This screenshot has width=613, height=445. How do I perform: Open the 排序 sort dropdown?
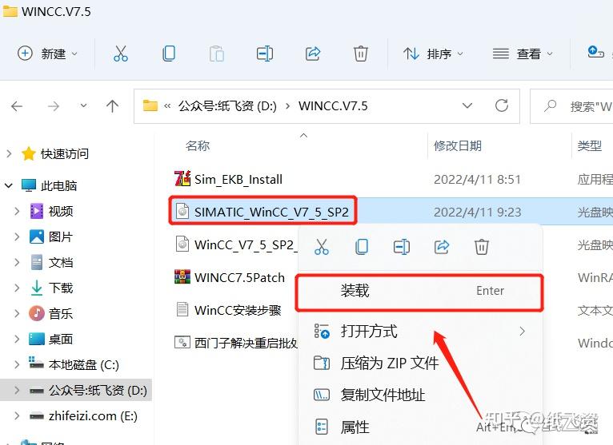(x=433, y=54)
